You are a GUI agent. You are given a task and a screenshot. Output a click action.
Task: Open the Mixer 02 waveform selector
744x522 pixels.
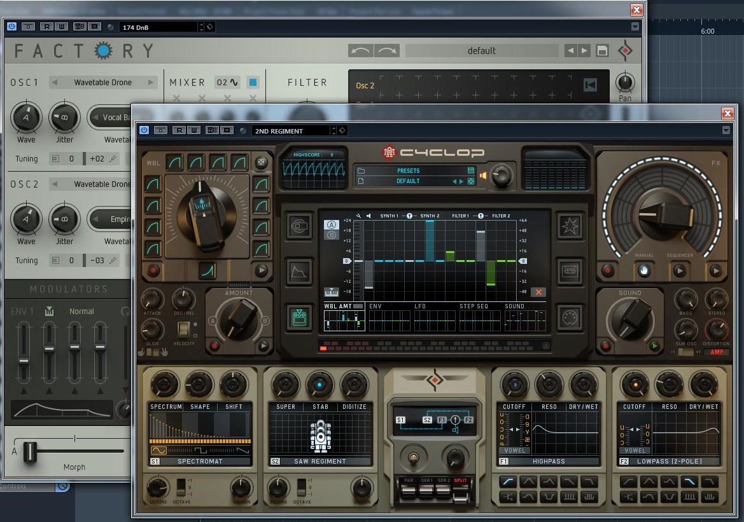tap(228, 83)
